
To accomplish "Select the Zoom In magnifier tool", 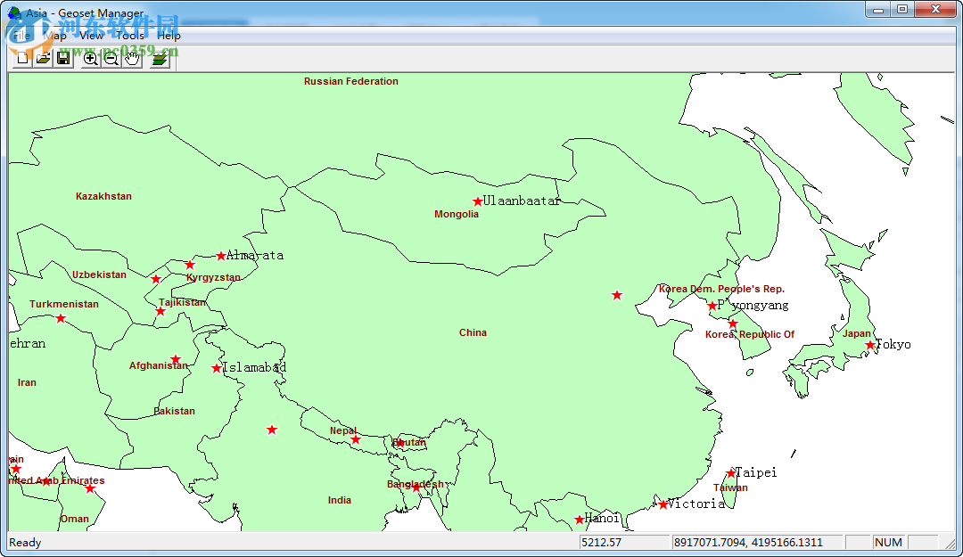I will click(x=90, y=57).
